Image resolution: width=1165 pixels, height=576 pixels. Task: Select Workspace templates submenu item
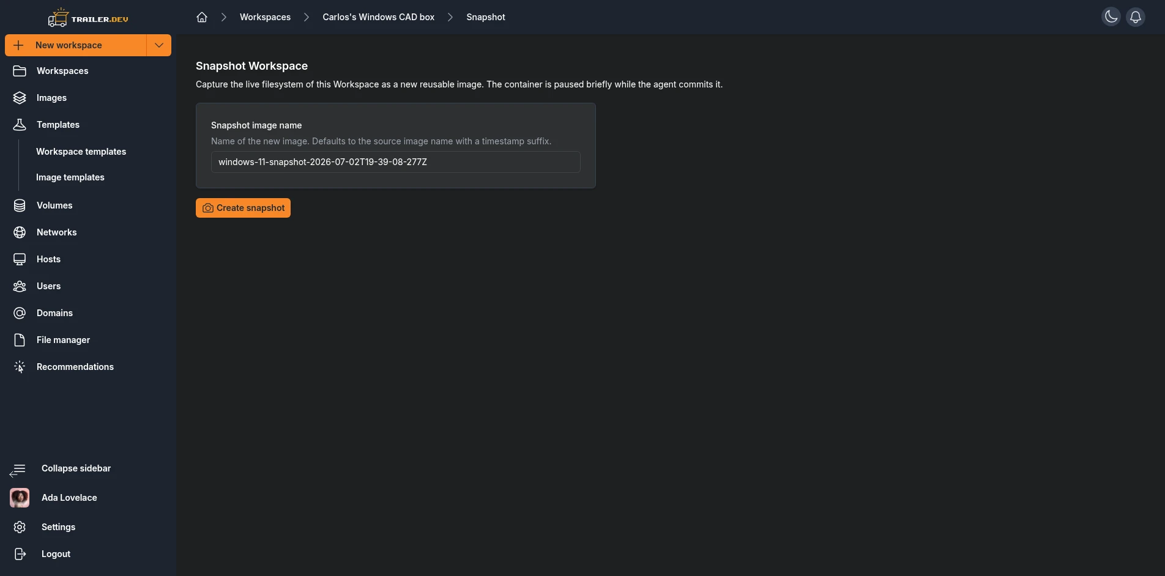pos(81,152)
